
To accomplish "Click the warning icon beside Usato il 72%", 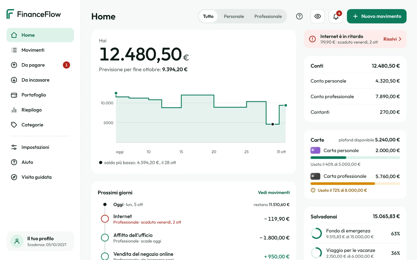I will click(313, 190).
